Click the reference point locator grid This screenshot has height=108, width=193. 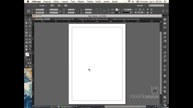(29, 11)
